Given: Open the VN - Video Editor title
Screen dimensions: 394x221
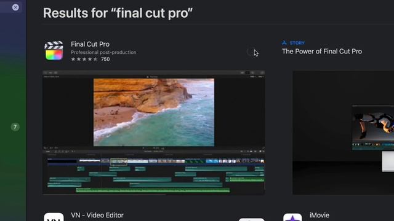Looking at the screenshot, I should pos(97,215).
